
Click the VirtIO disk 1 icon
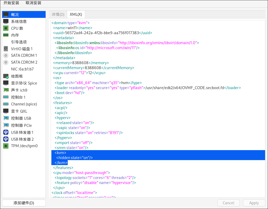coord(6,49)
